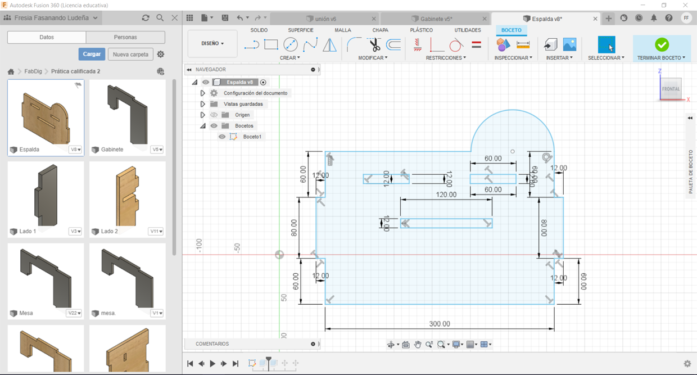Open the Measure tool in Inspeccionar
This screenshot has width=697, height=375.
coord(523,45)
